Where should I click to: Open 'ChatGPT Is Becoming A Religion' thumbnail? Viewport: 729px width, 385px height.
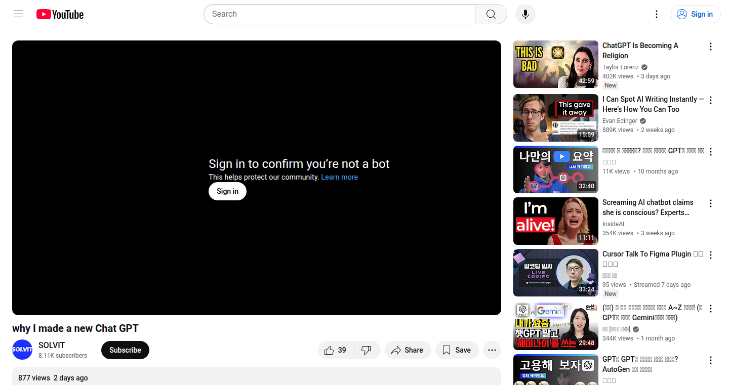click(x=556, y=64)
